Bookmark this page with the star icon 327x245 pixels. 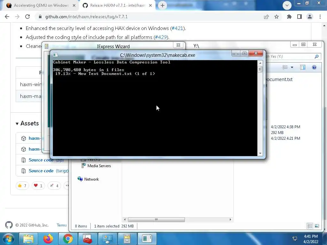click(x=277, y=17)
